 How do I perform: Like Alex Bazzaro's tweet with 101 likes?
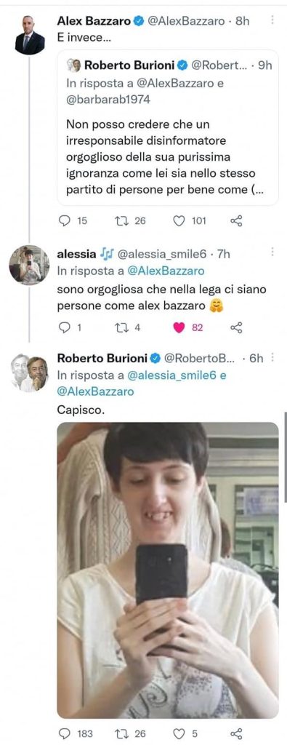point(190,220)
